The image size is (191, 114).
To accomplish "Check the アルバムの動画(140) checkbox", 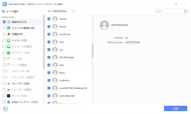I will pyautogui.click(x=4, y=28).
